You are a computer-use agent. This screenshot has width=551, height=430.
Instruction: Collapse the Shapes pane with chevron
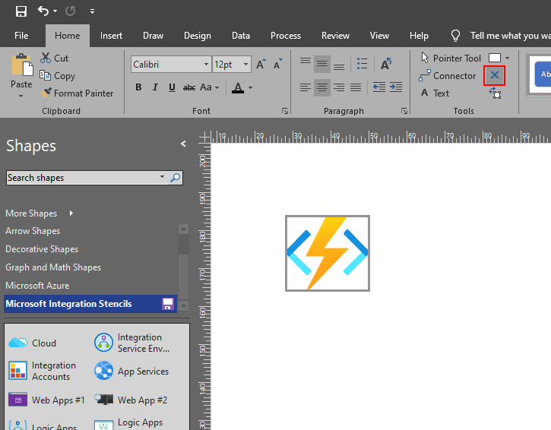(x=183, y=144)
